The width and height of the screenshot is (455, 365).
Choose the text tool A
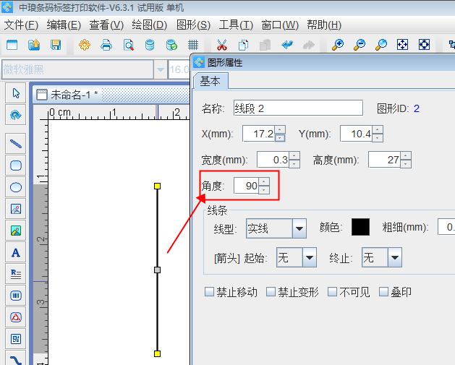point(16,252)
